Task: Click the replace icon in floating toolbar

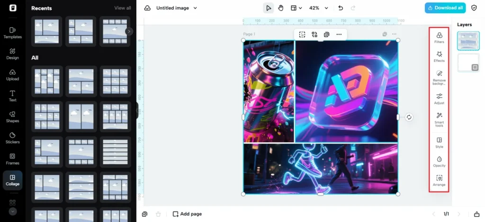Action: coord(314,34)
